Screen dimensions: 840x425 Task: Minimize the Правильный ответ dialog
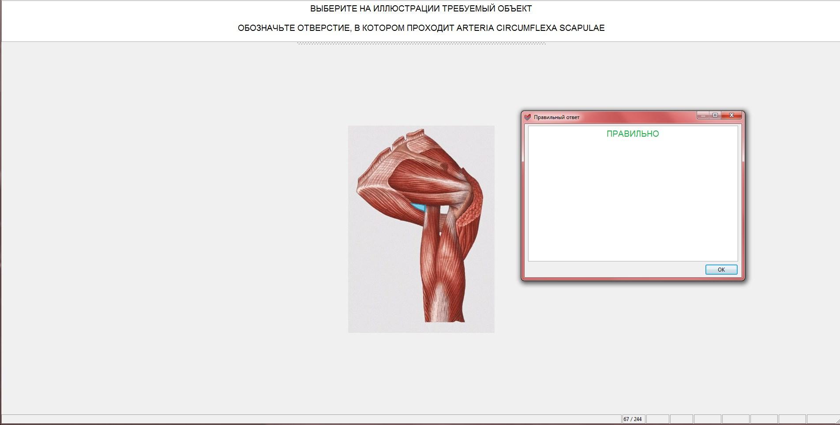(x=703, y=116)
